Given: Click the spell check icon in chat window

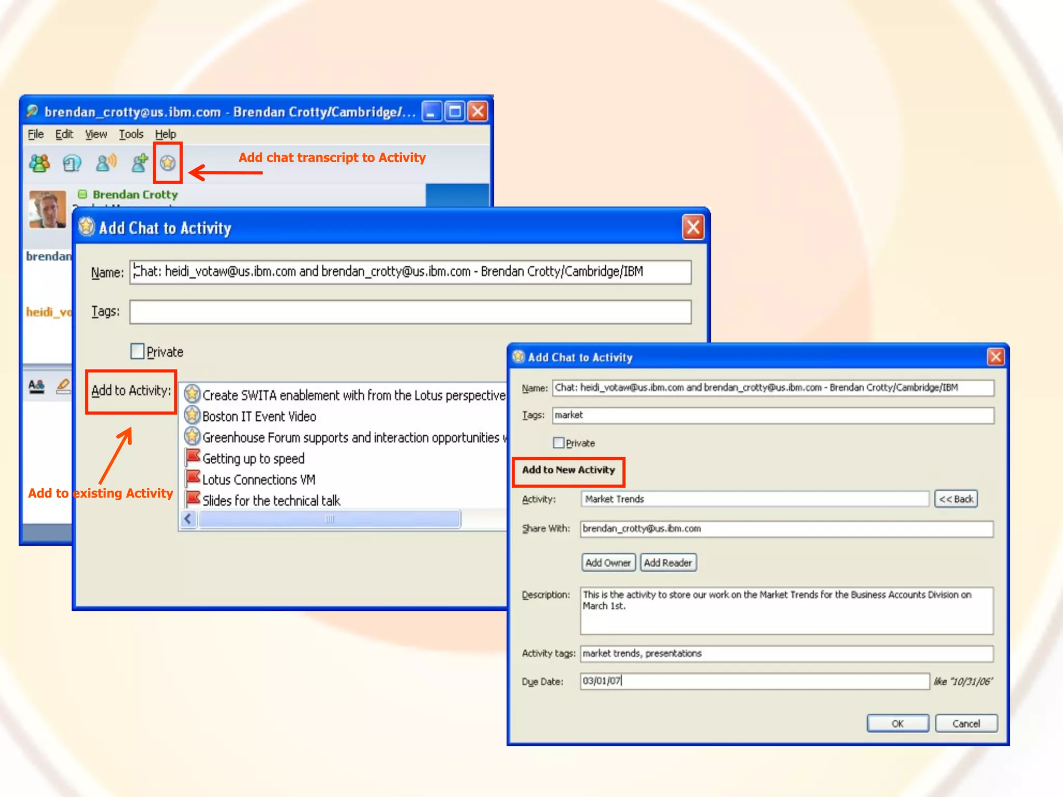Looking at the screenshot, I should click(x=36, y=386).
